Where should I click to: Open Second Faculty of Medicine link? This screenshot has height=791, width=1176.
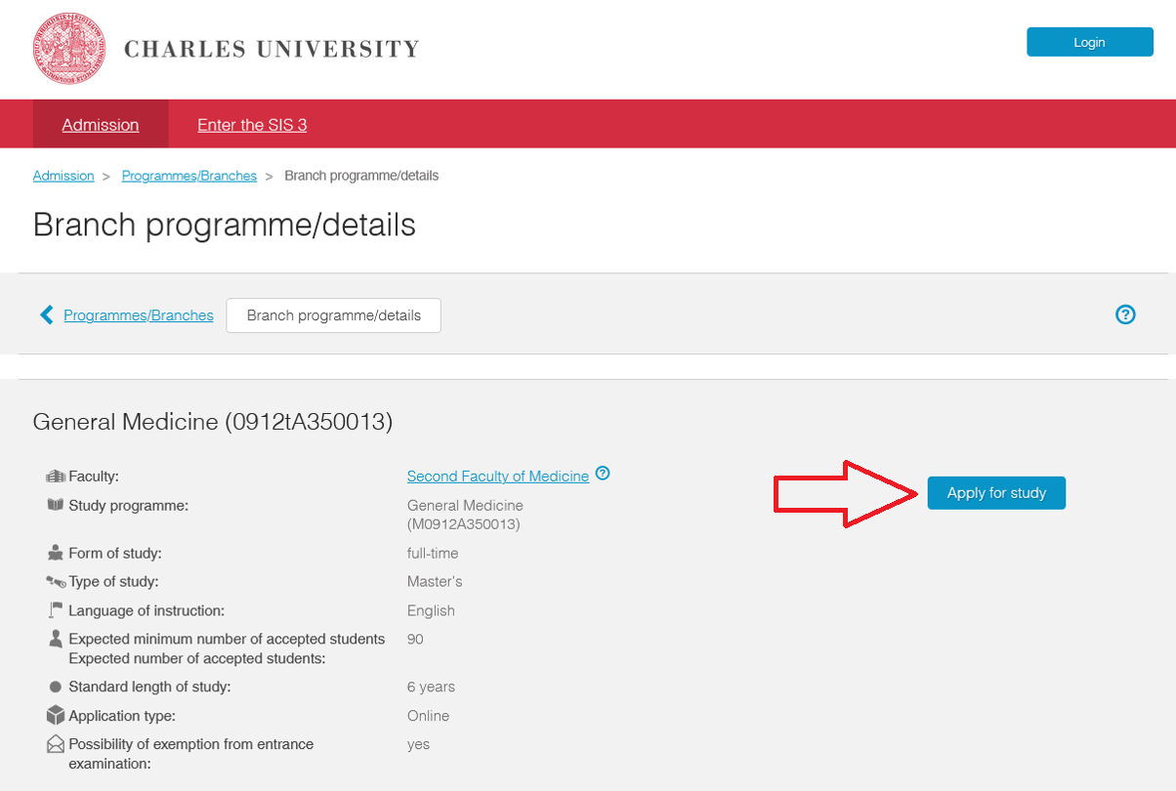click(x=498, y=477)
